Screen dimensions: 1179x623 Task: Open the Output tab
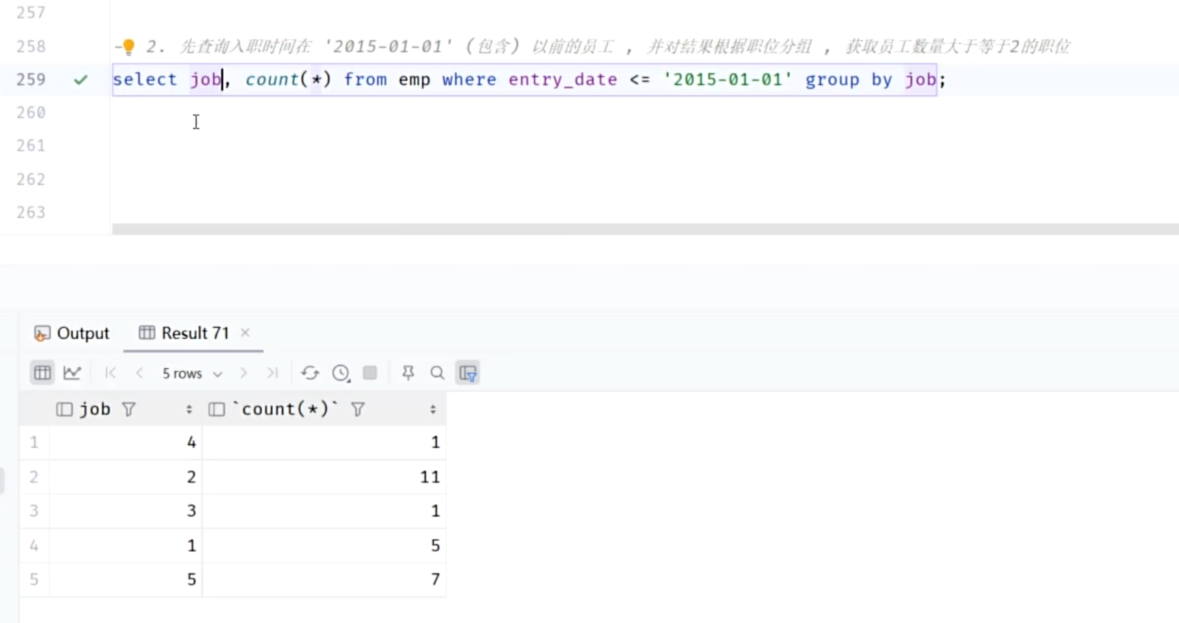72,333
